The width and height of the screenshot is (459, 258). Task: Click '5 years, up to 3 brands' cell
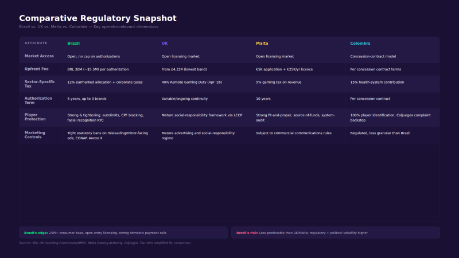[87, 99]
